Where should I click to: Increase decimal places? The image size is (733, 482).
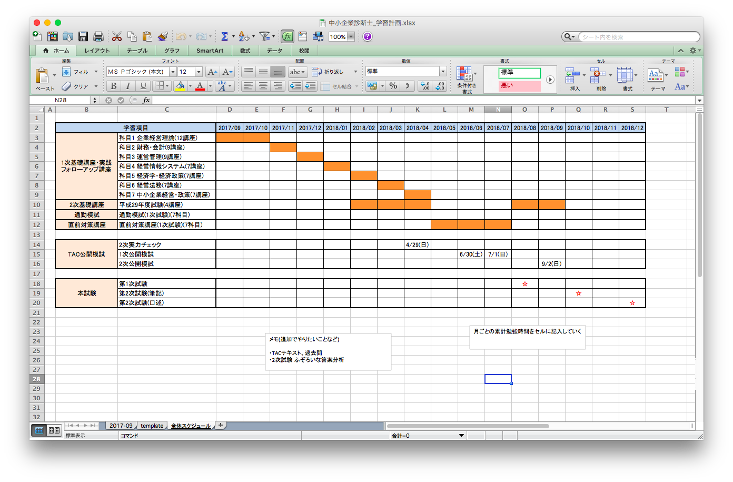425,86
